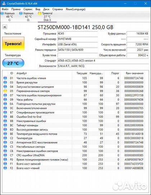Open the Сервис menu

tap(28, 9)
